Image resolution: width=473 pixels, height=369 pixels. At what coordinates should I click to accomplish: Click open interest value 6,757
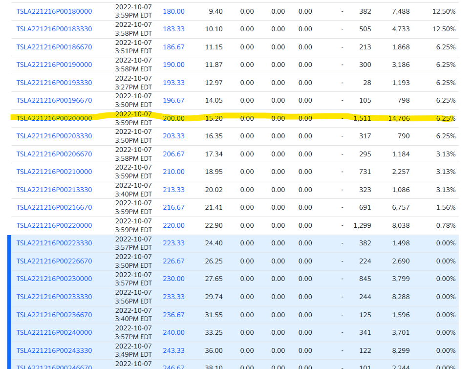click(x=401, y=208)
